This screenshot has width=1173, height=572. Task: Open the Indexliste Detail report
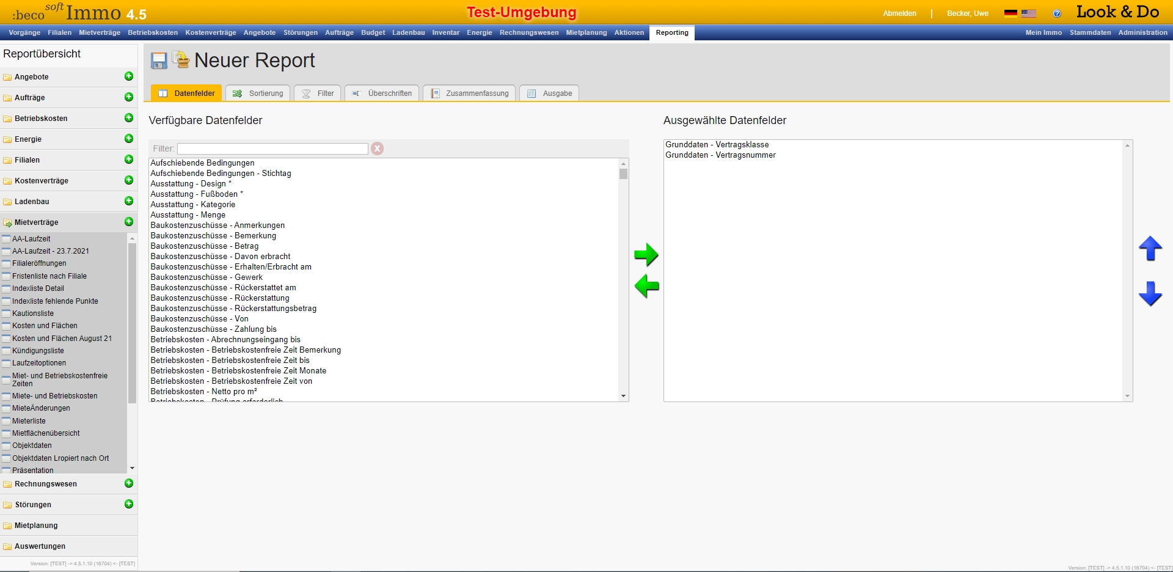38,288
